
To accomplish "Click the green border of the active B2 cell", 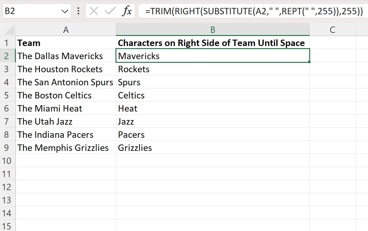I will coord(213,49).
